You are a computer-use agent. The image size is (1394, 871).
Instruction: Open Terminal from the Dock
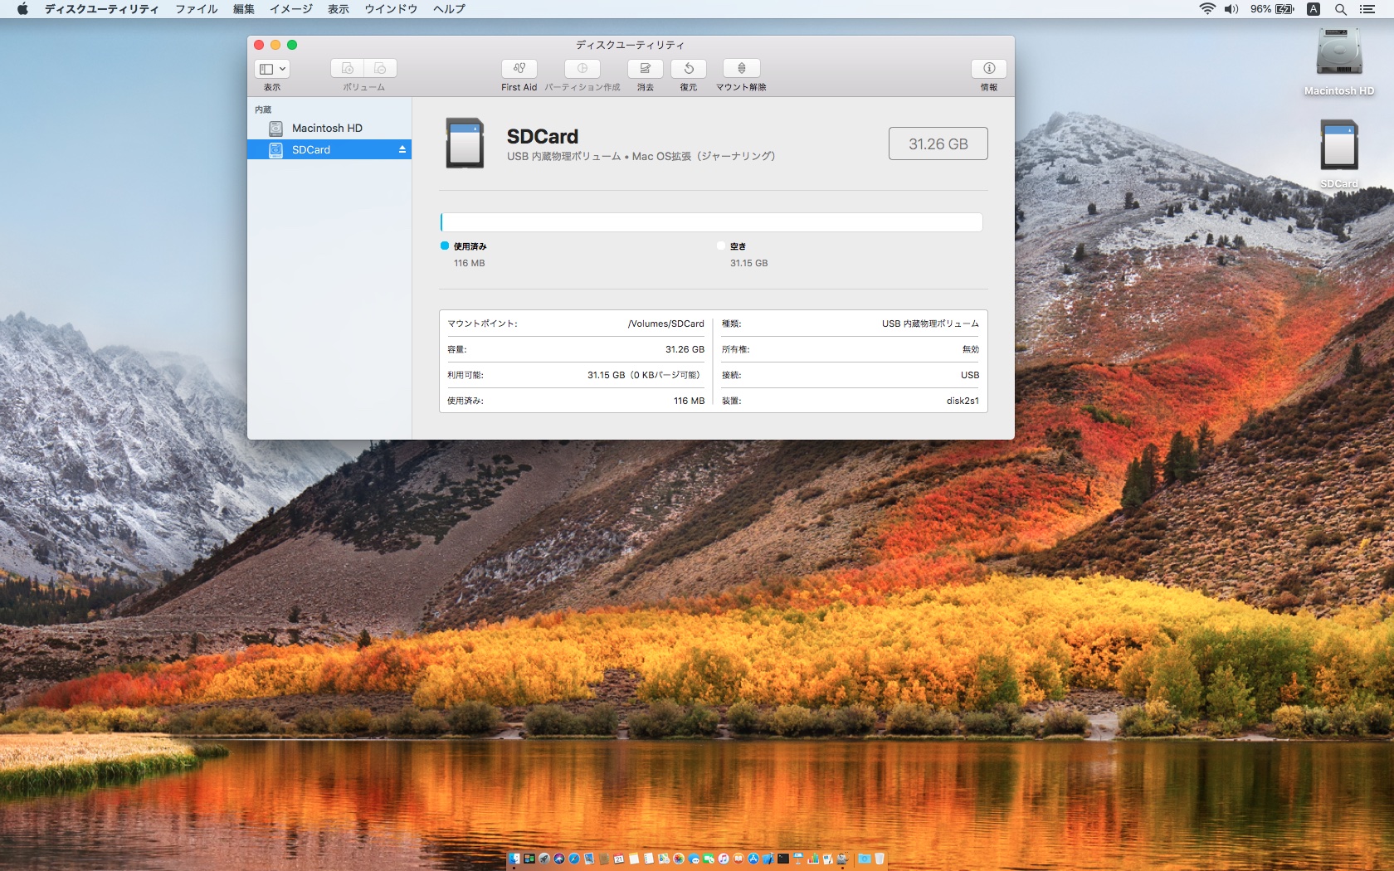pyautogui.click(x=783, y=859)
